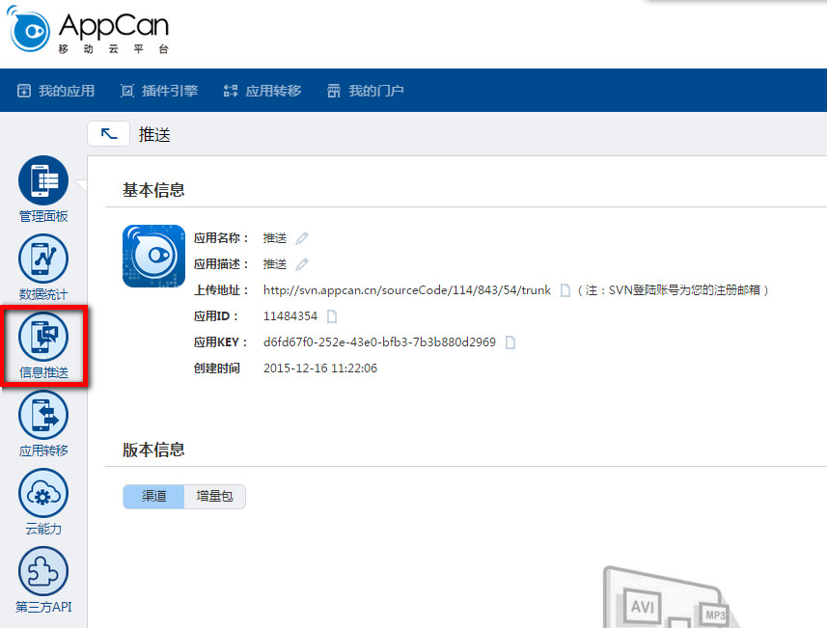Click the 创建时间 value 2015-12-16 11:22:06

click(320, 369)
